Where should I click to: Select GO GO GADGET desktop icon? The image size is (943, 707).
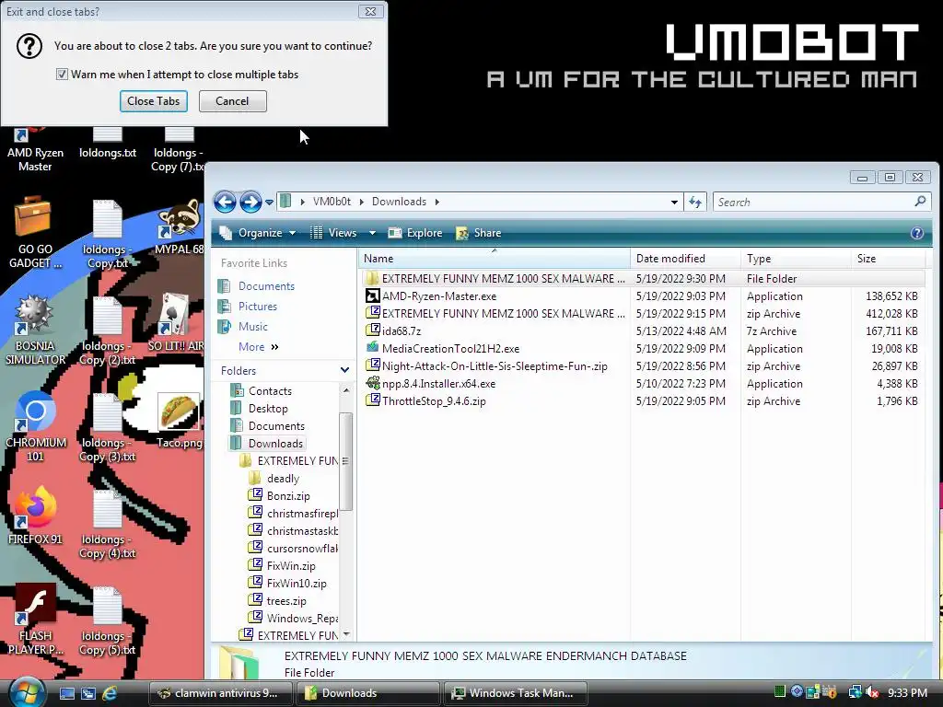point(35,232)
